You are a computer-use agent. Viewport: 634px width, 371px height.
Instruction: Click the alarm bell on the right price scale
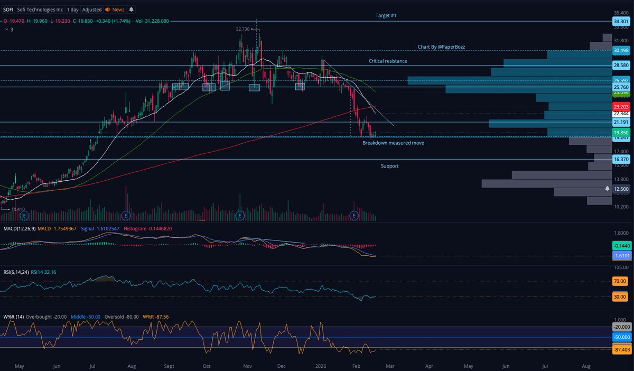tap(608, 188)
